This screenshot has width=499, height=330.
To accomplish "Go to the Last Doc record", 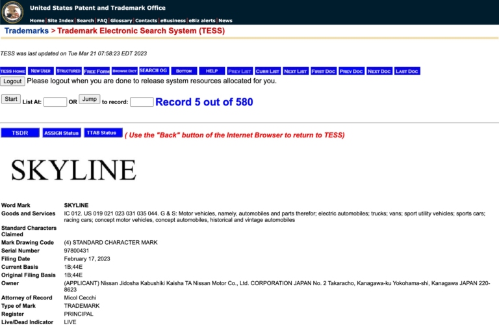I will coord(407,71).
